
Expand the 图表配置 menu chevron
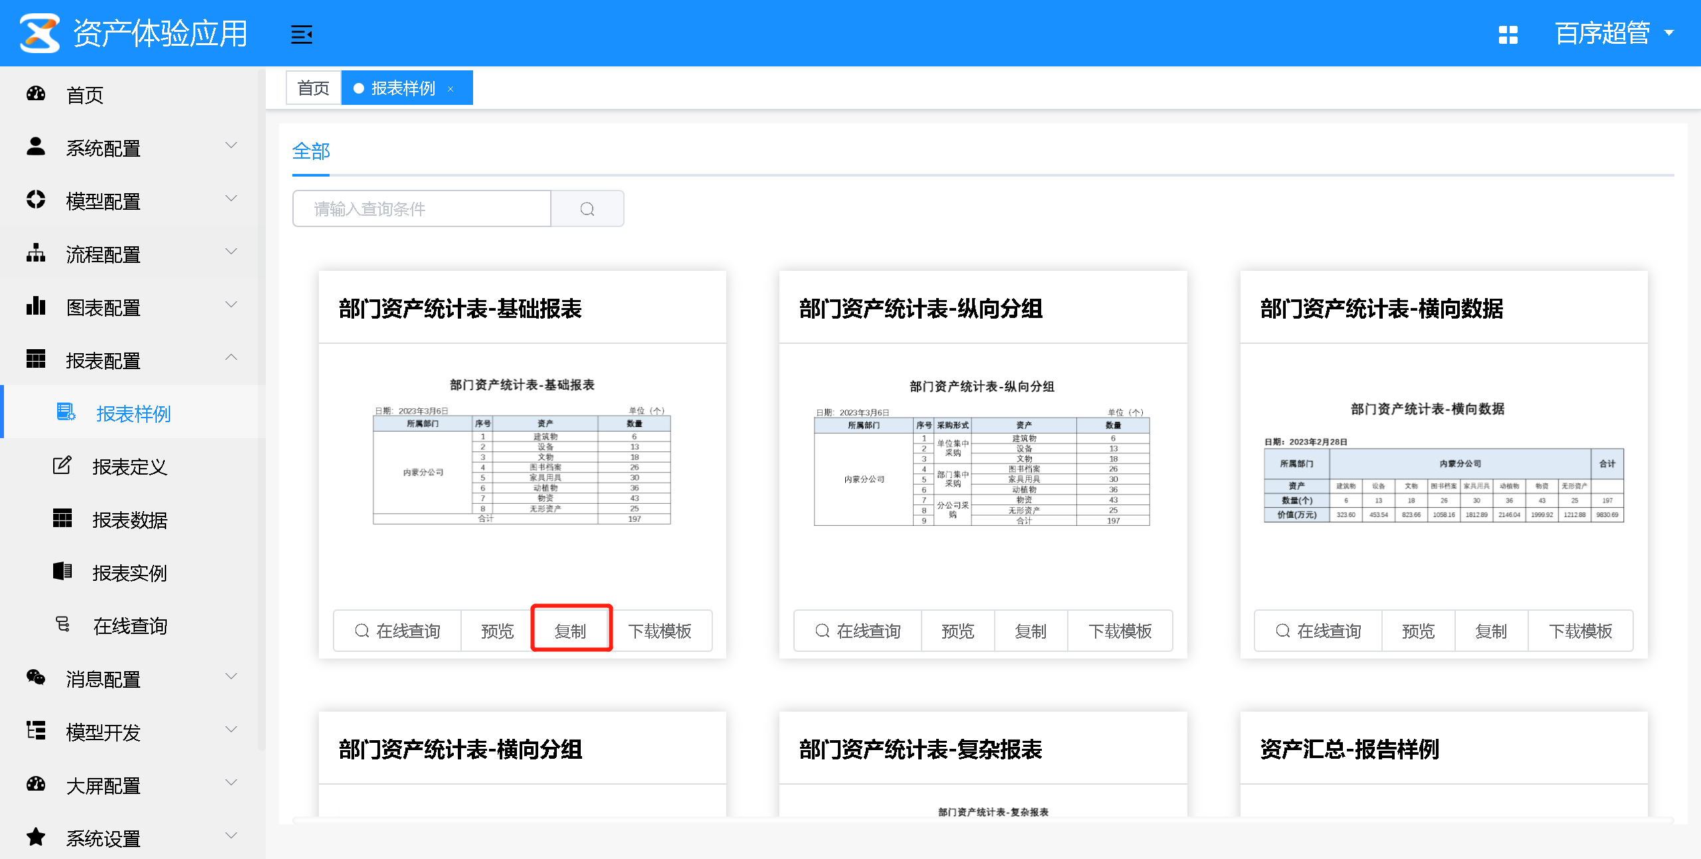(x=231, y=305)
